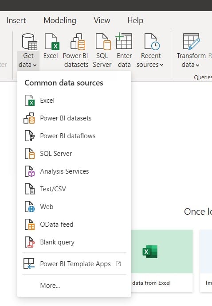212x306 pixels.
Task: Open the Insert ribbon tab
Action: (x=16, y=20)
